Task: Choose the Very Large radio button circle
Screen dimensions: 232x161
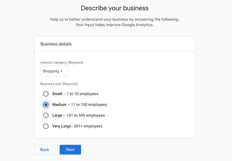Action: click(46, 126)
